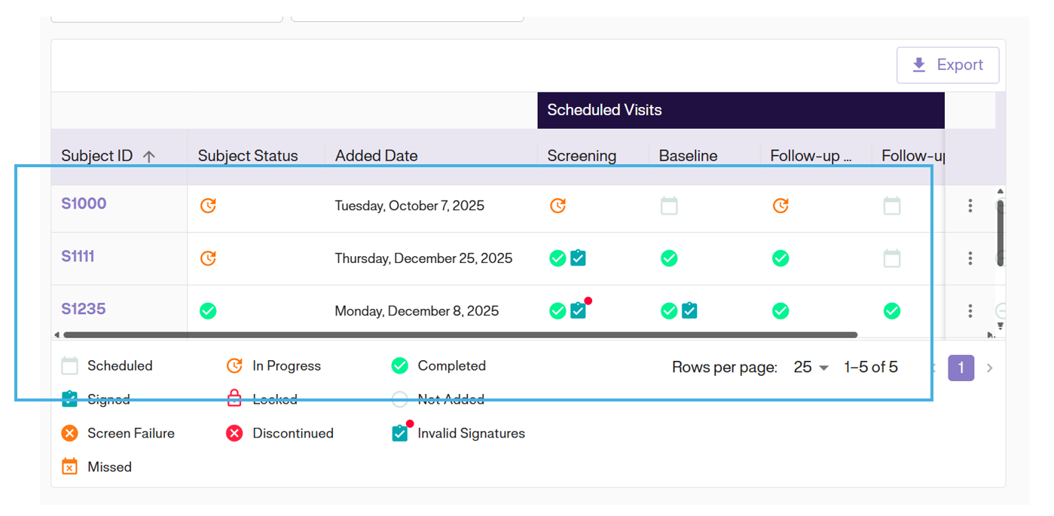
Task: Click the Scheduled calendar icon in S1000's Baseline
Action: click(669, 205)
